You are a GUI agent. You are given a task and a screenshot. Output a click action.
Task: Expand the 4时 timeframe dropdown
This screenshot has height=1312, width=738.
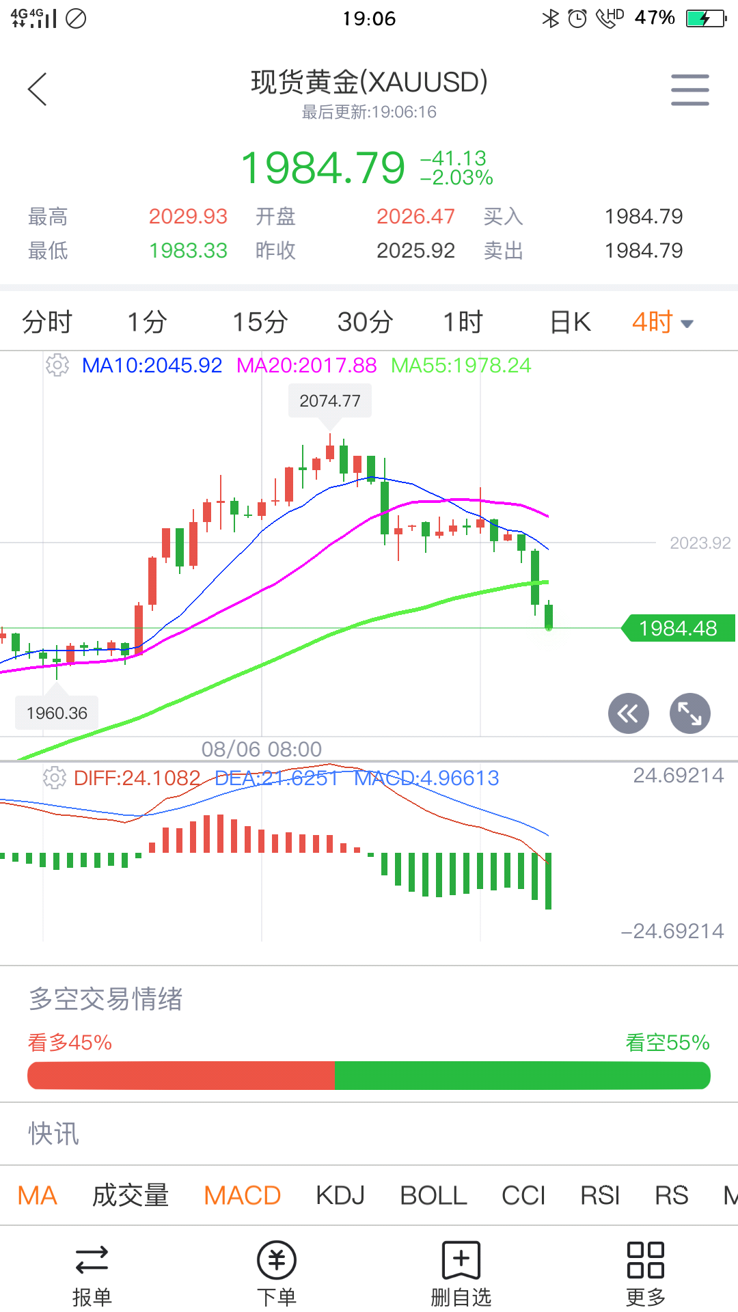point(662,322)
